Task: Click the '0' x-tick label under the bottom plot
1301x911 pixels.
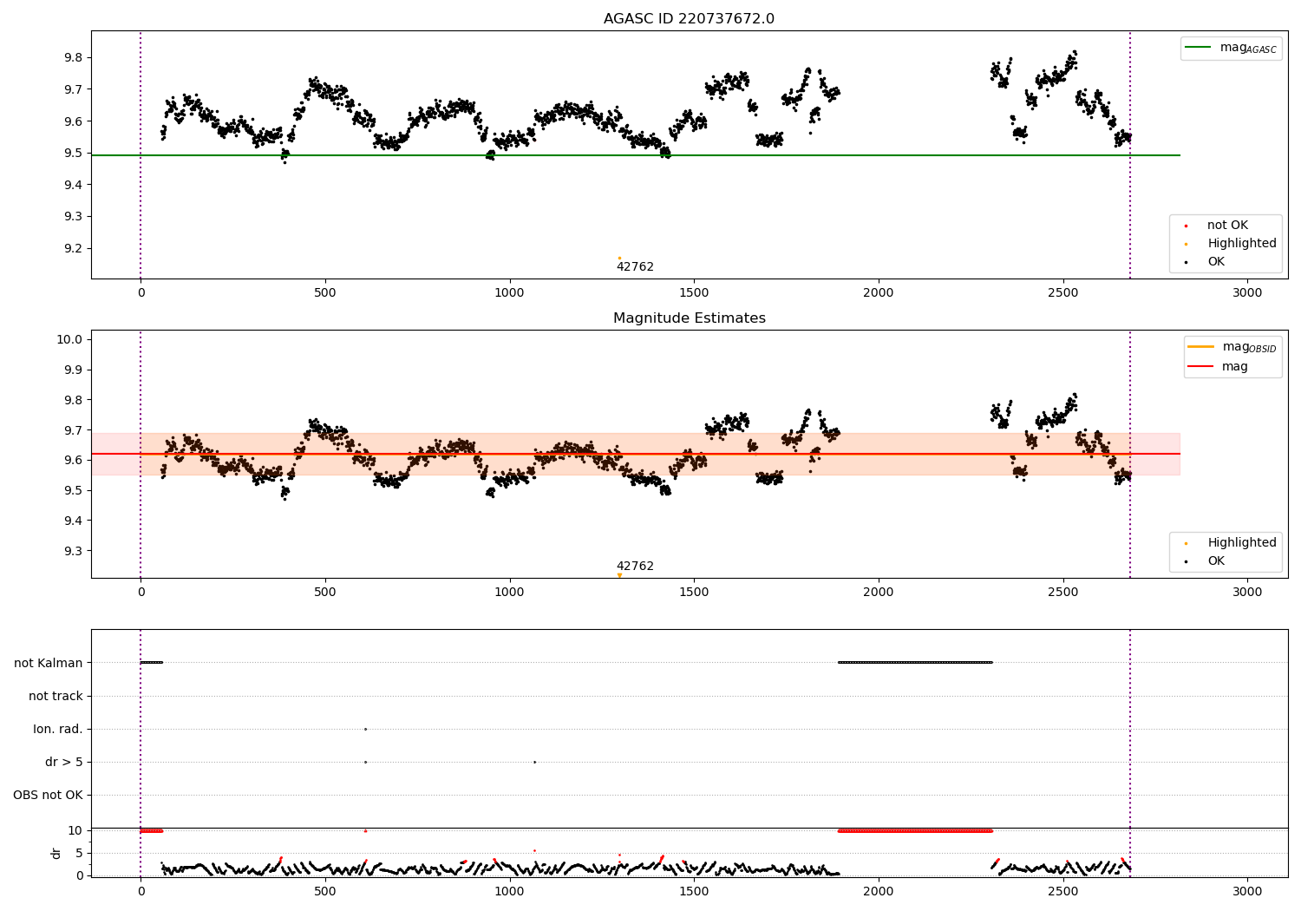Action: coord(141,891)
